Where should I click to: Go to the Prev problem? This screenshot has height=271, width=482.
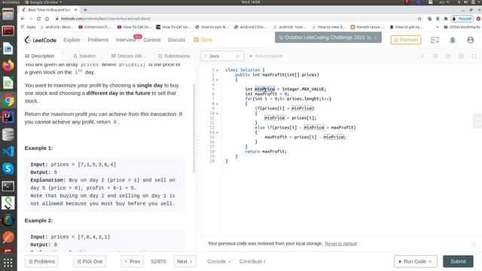coord(133,261)
